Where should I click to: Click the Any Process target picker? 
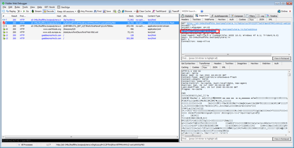(x=85, y=11)
